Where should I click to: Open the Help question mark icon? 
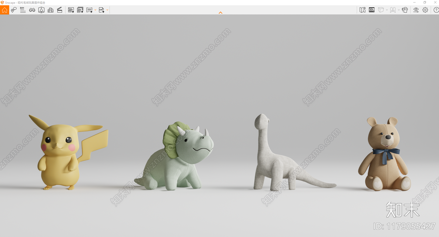[x=436, y=10]
